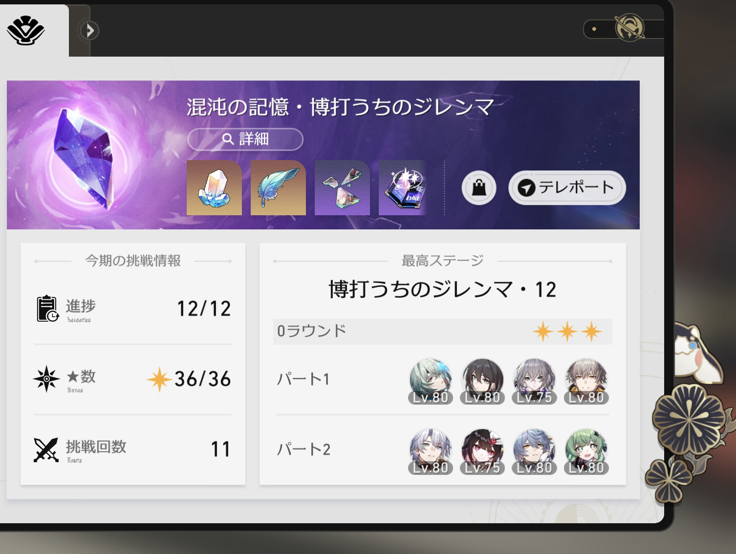Click the lotus emblem tab
736x554 pixels.
pyautogui.click(x=25, y=30)
